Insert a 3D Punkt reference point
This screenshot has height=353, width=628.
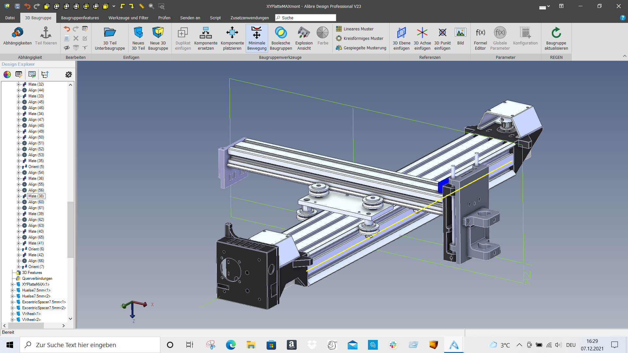[443, 39]
